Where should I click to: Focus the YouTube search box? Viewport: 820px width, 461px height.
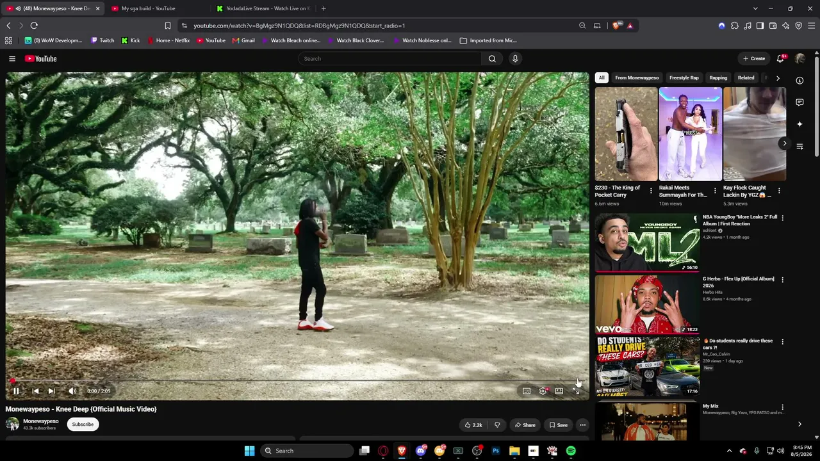390,58
